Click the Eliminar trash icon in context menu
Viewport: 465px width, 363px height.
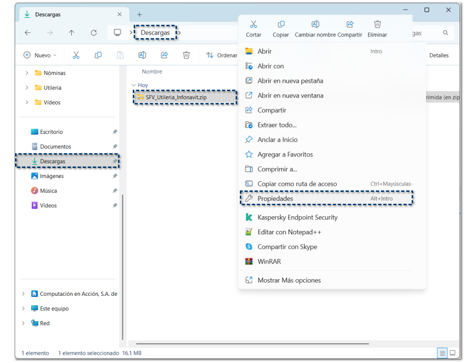(x=377, y=24)
